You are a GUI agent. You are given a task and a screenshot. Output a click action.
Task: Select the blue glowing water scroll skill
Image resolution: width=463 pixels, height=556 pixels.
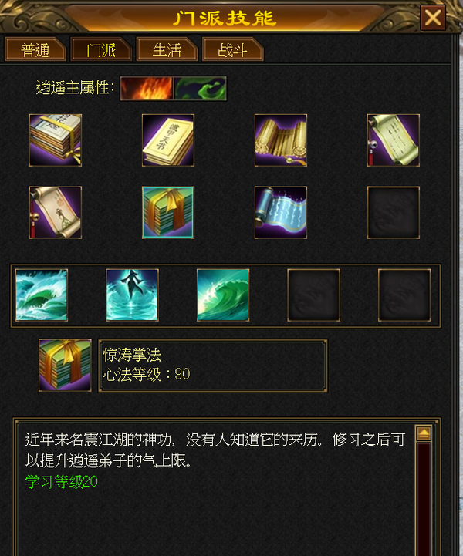pyautogui.click(x=281, y=212)
